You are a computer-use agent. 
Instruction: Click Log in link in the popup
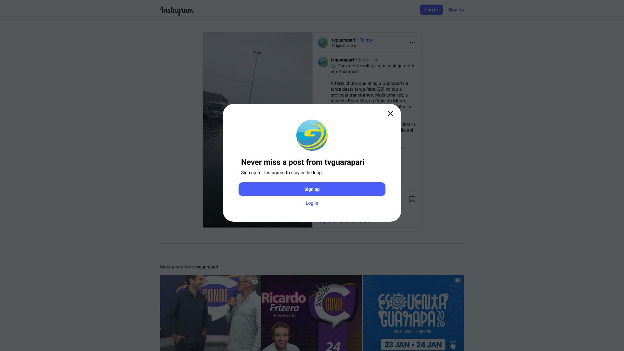coord(312,203)
